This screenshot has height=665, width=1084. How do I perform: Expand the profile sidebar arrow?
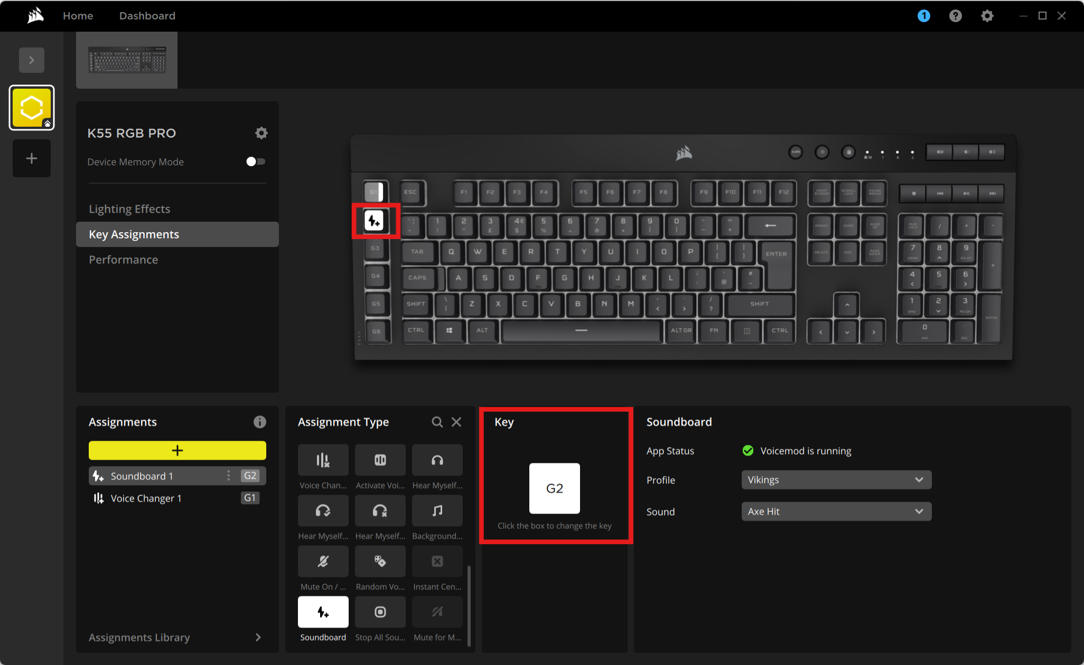(x=32, y=60)
